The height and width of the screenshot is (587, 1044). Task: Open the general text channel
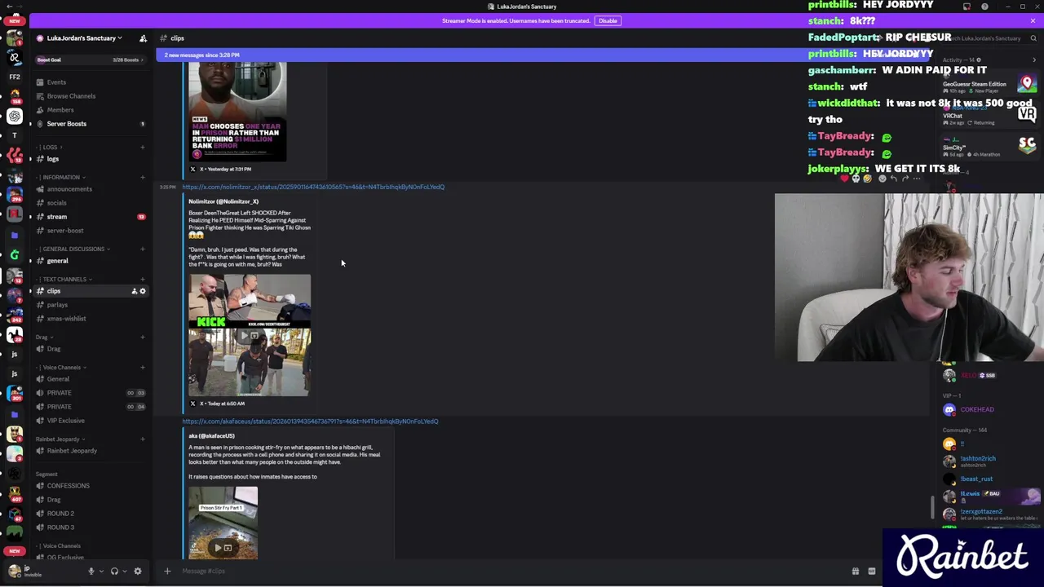point(91,261)
